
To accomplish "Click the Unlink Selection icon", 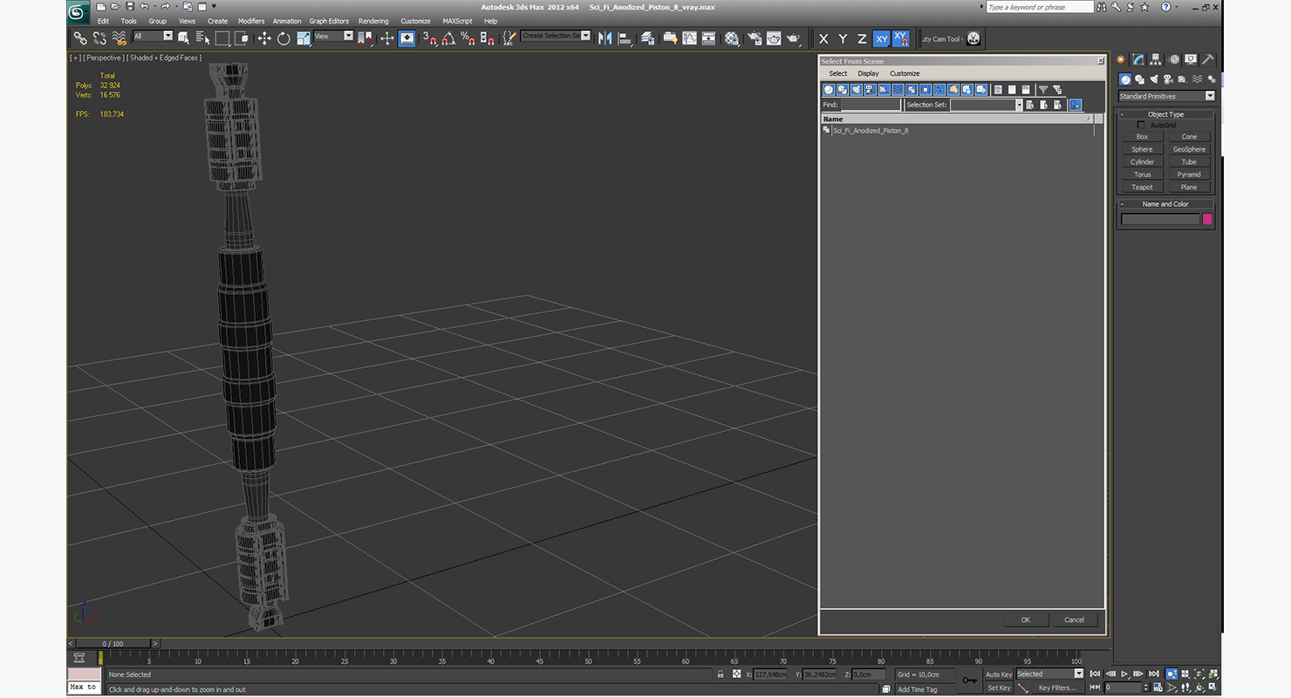I will pyautogui.click(x=99, y=38).
